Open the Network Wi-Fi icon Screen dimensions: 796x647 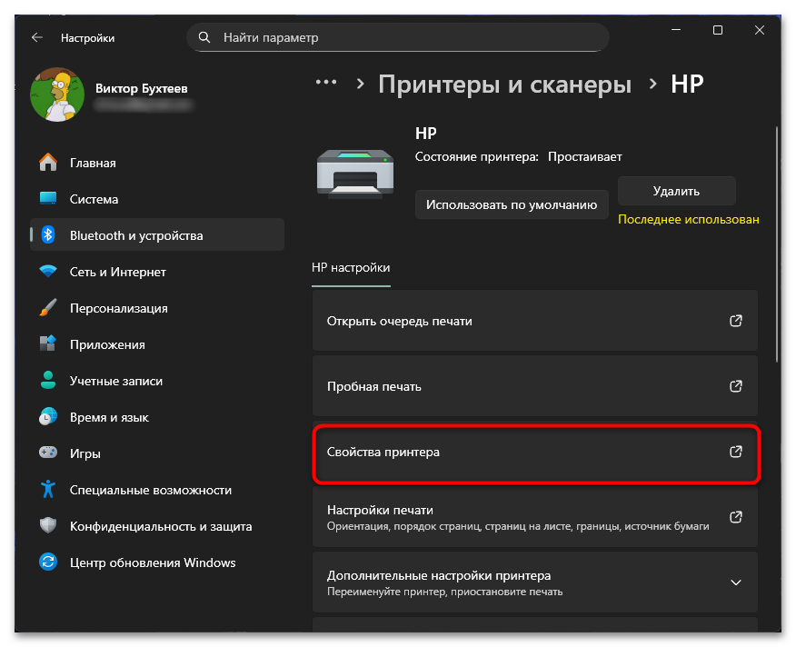tap(48, 271)
